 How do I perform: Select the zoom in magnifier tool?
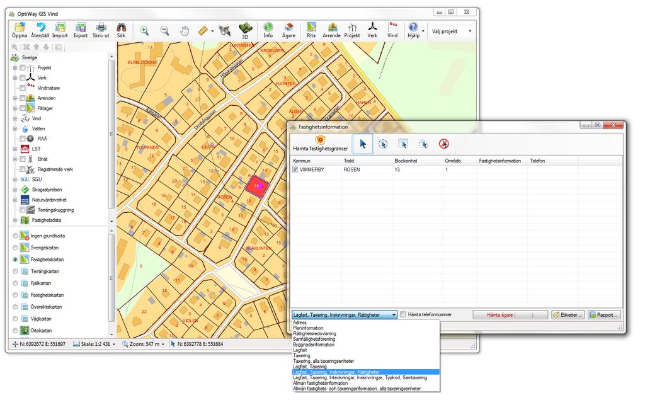click(144, 30)
